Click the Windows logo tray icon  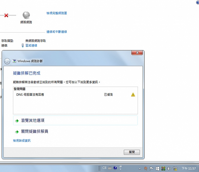coord(157,169)
